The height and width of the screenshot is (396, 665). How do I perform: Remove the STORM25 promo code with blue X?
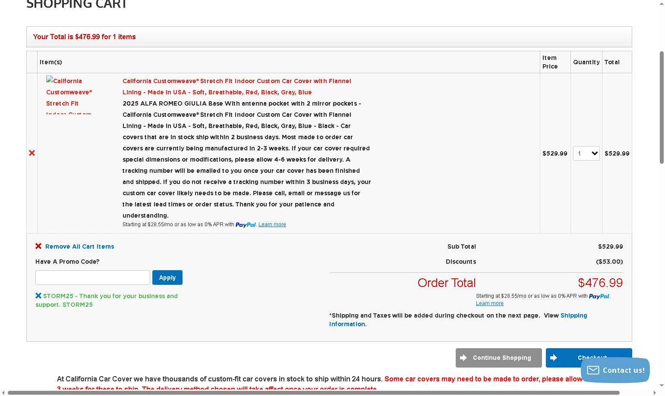pos(38,296)
